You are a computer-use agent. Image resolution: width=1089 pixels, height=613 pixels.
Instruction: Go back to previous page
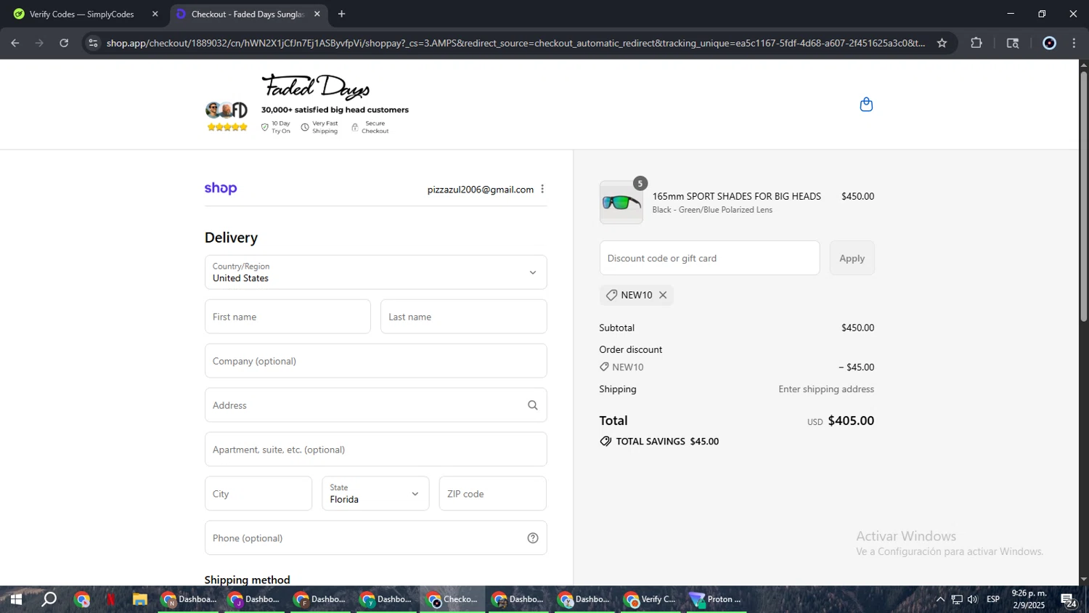click(15, 43)
